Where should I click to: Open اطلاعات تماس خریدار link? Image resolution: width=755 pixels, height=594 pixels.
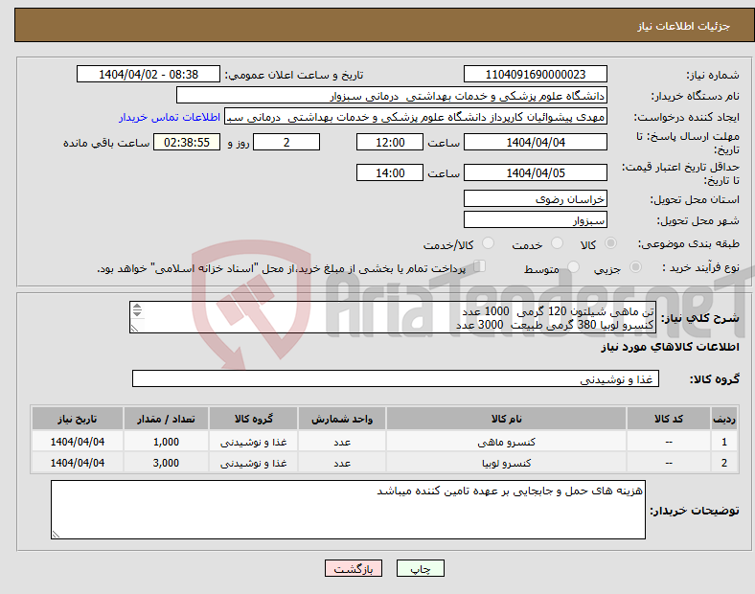click(x=170, y=117)
